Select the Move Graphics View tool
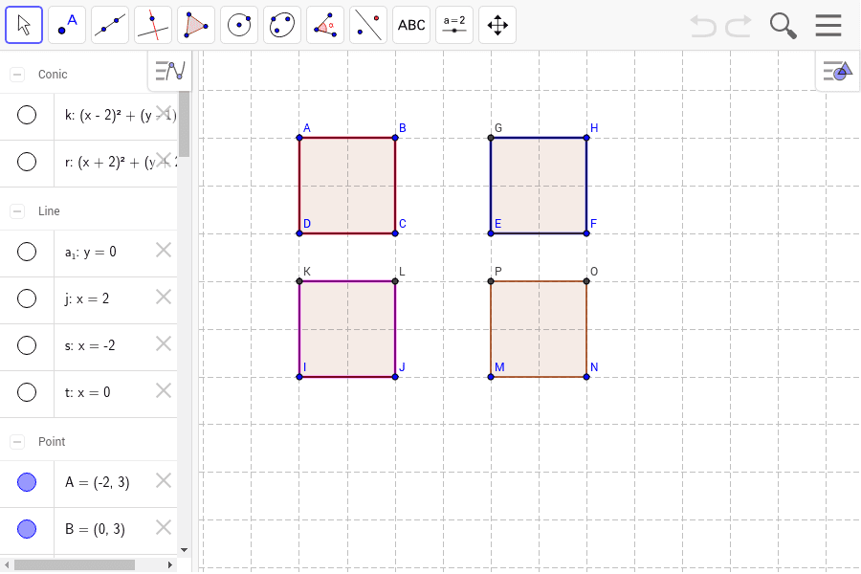This screenshot has width=861, height=574. [497, 25]
